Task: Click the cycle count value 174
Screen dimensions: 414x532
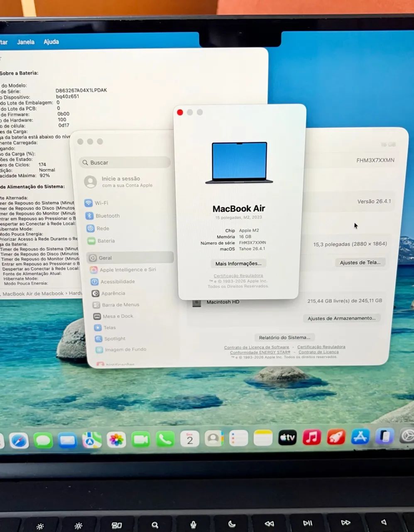Action: (42, 165)
